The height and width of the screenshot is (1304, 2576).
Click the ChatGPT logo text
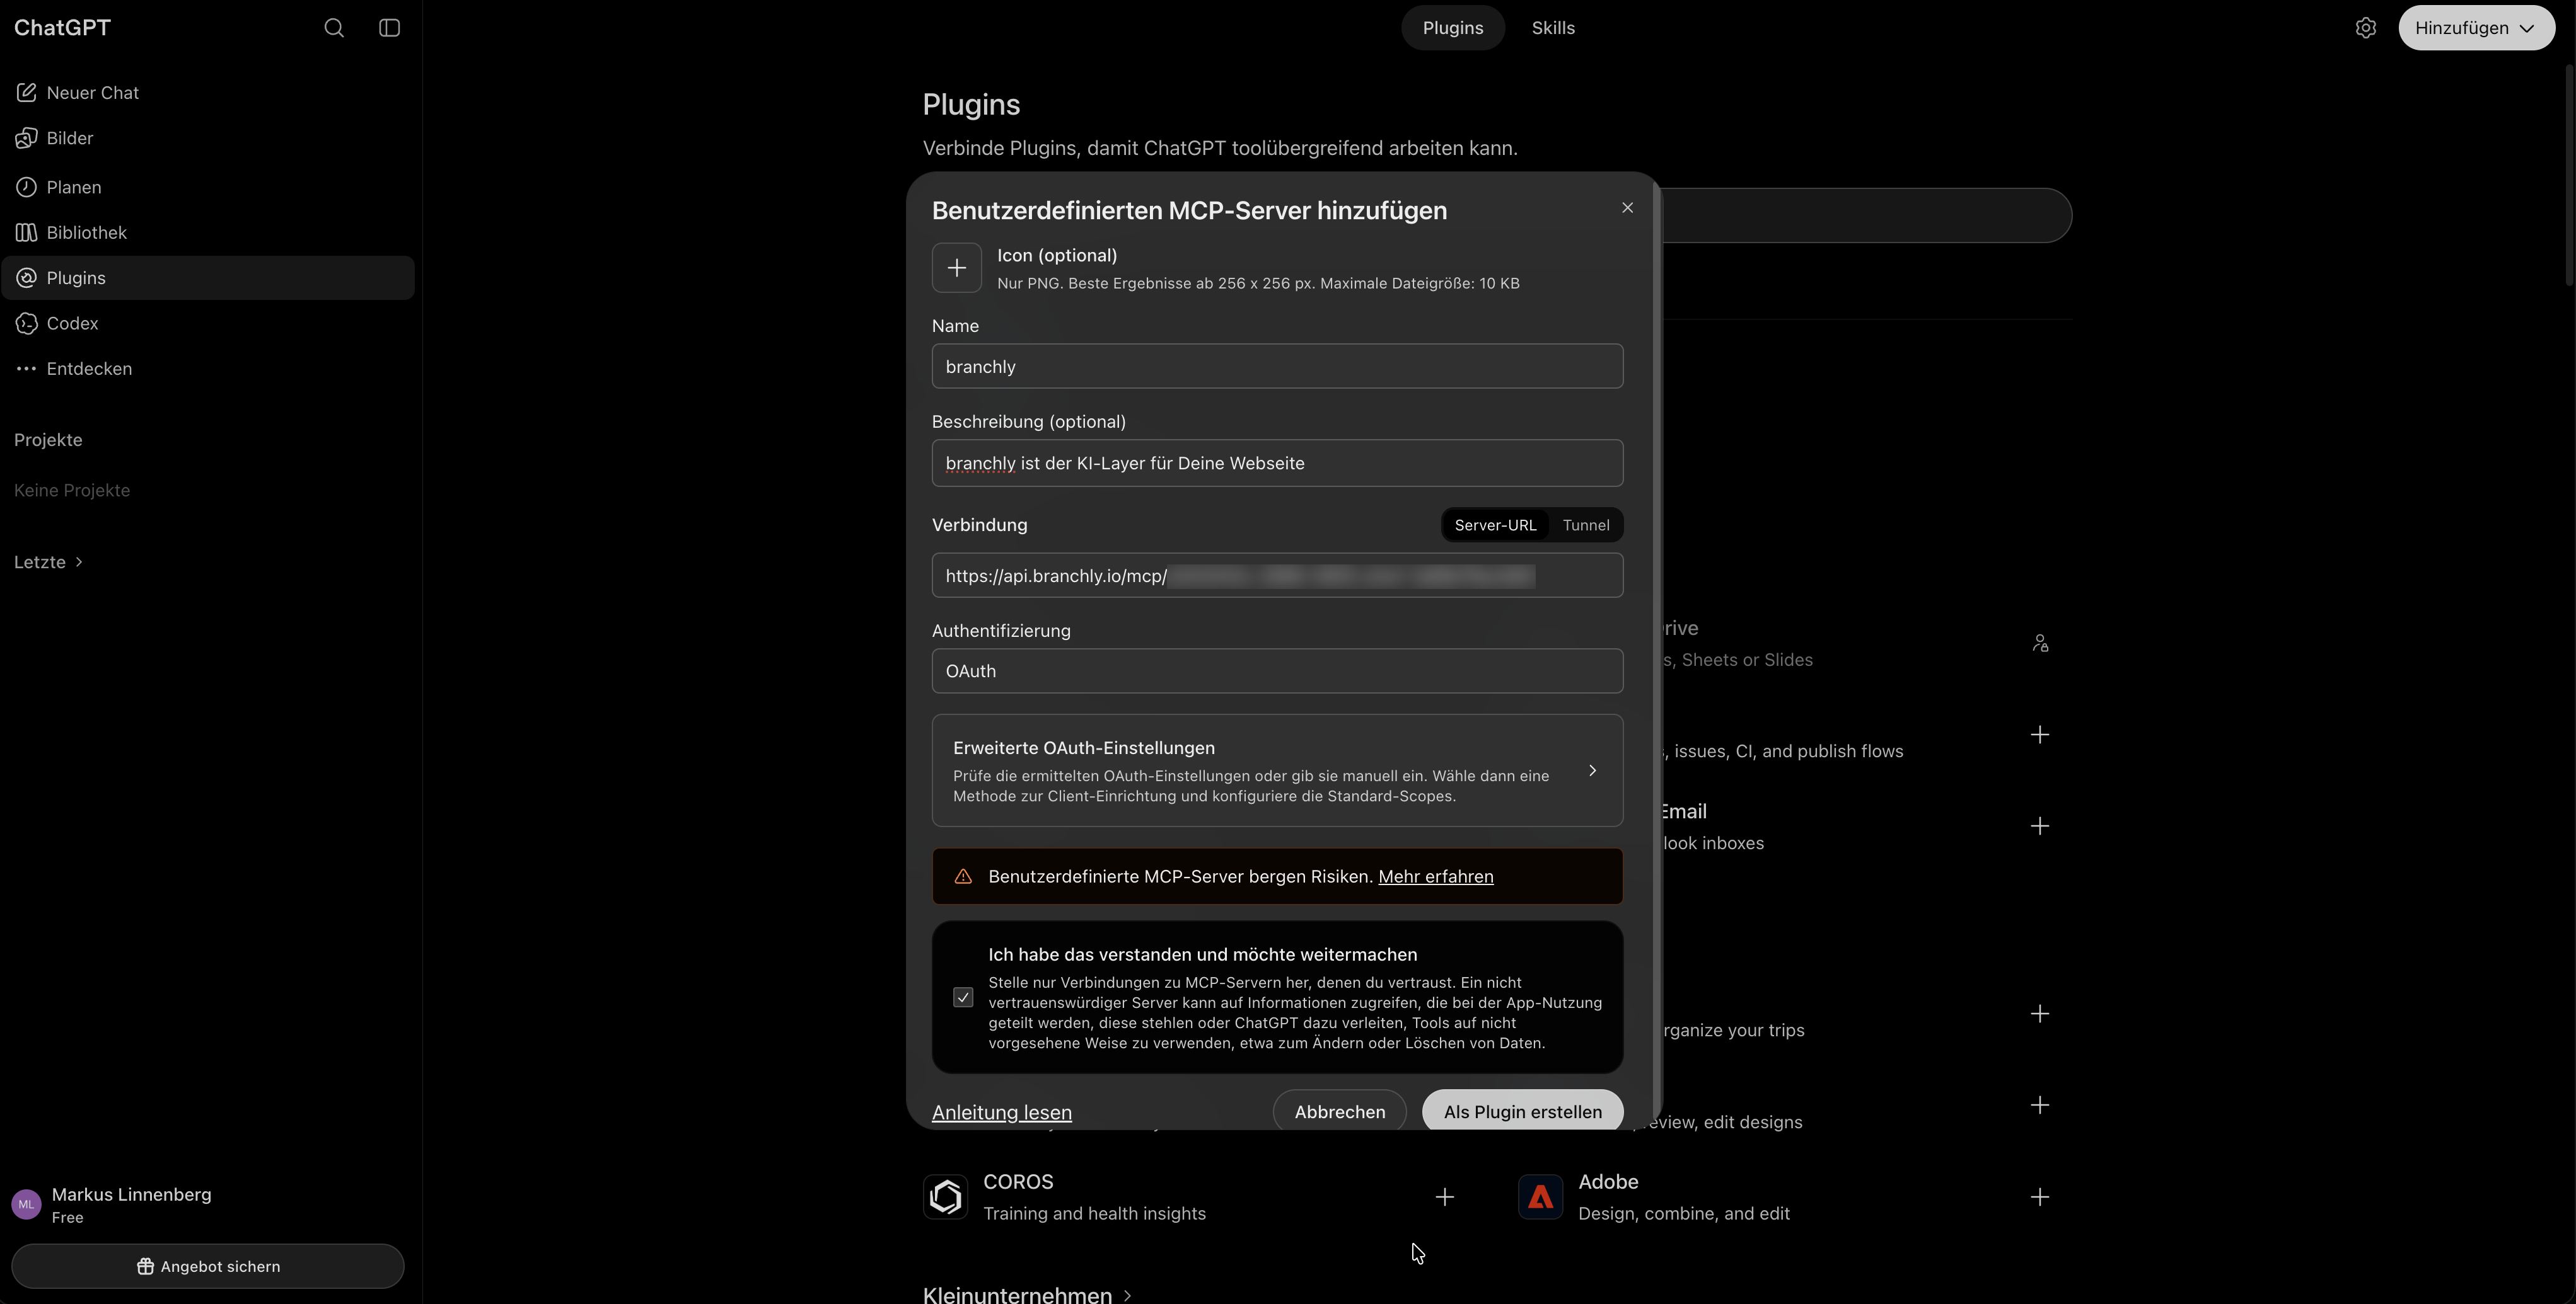[x=62, y=28]
